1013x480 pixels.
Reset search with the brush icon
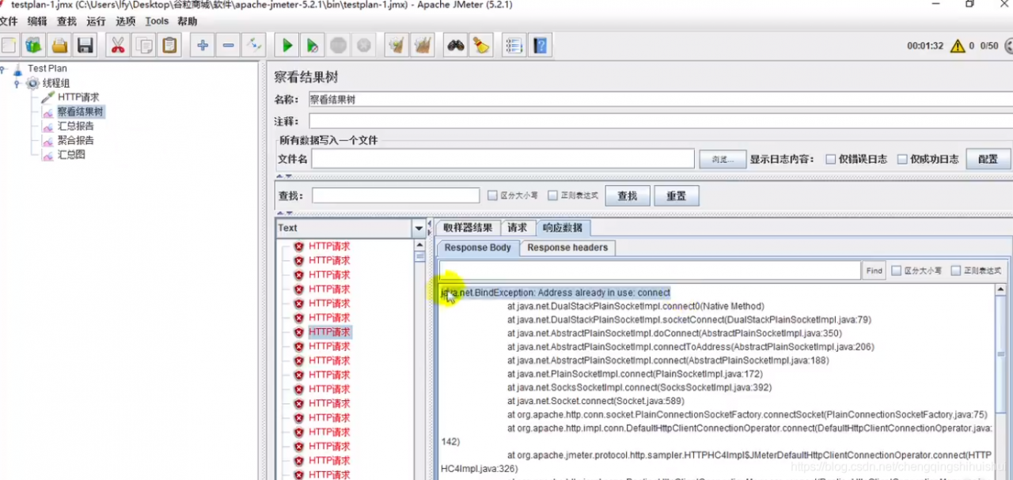481,46
